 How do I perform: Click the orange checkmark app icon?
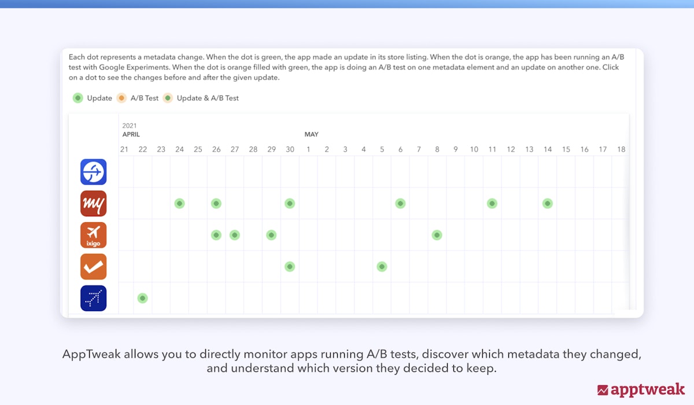tap(93, 267)
